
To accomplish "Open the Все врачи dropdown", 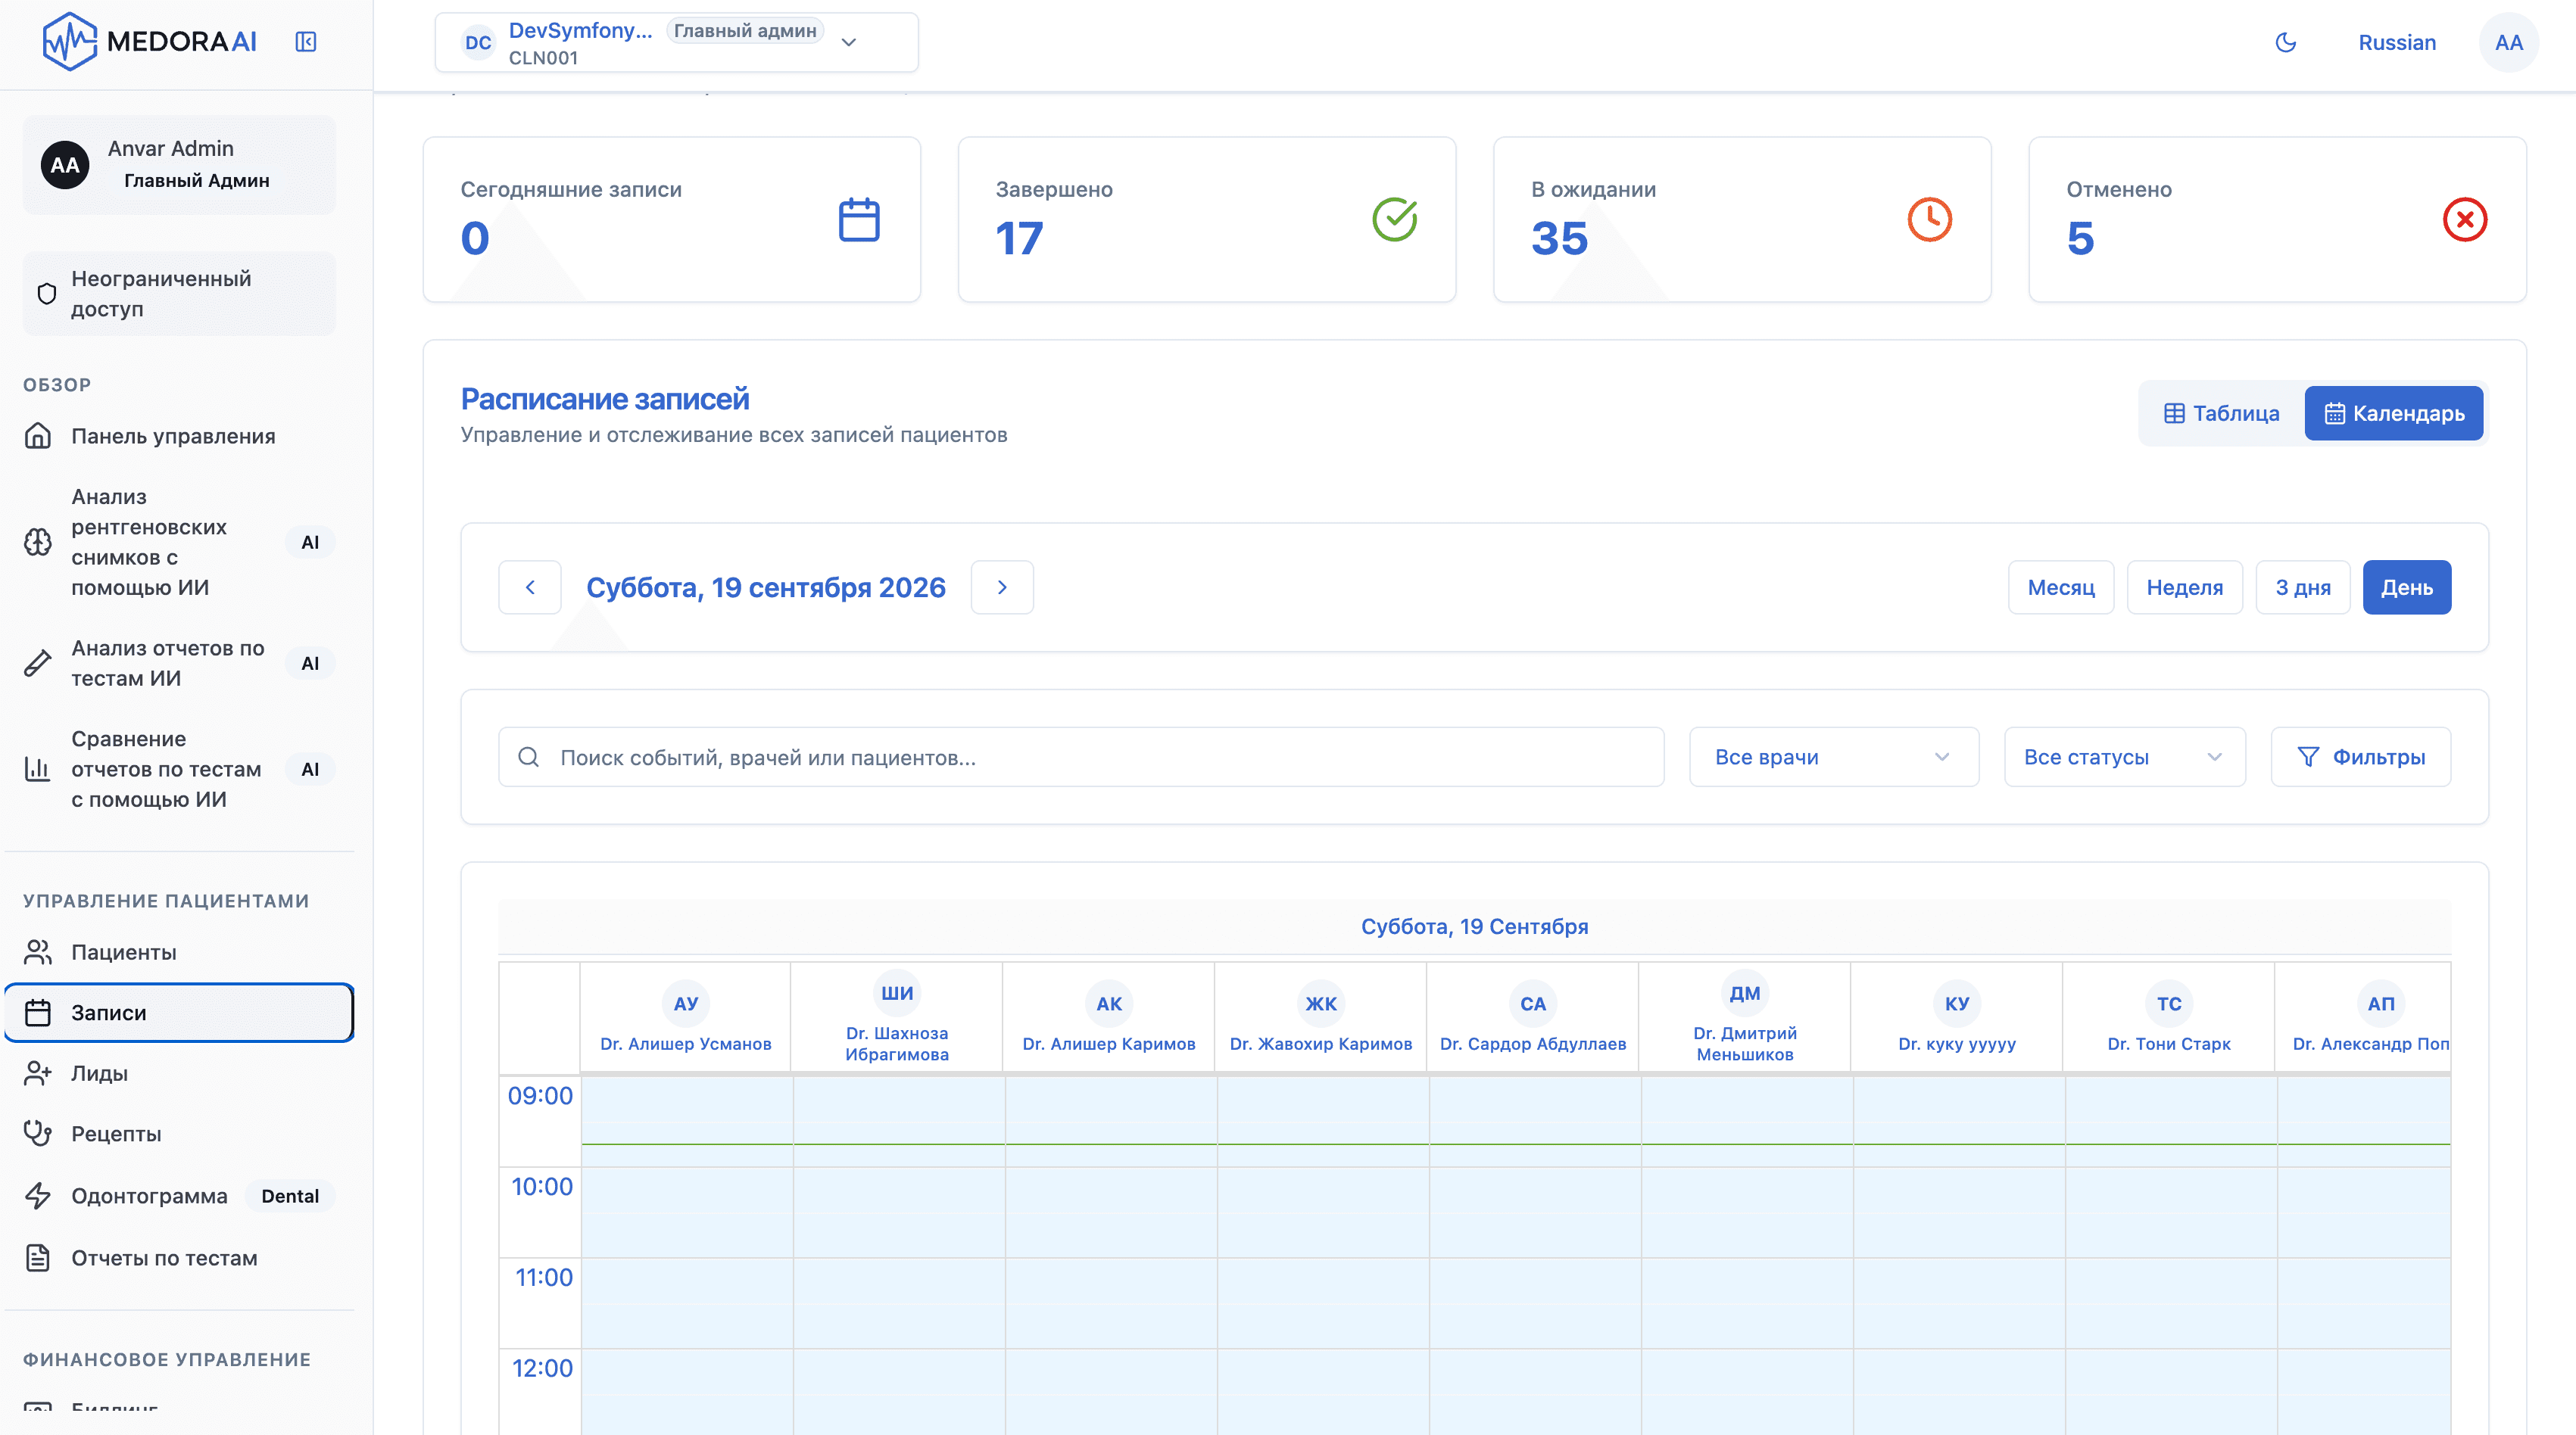I will 1833,758.
